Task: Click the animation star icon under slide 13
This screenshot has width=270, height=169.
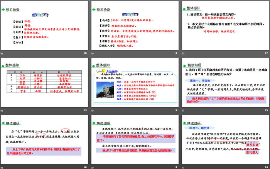Action: point(3,110)
